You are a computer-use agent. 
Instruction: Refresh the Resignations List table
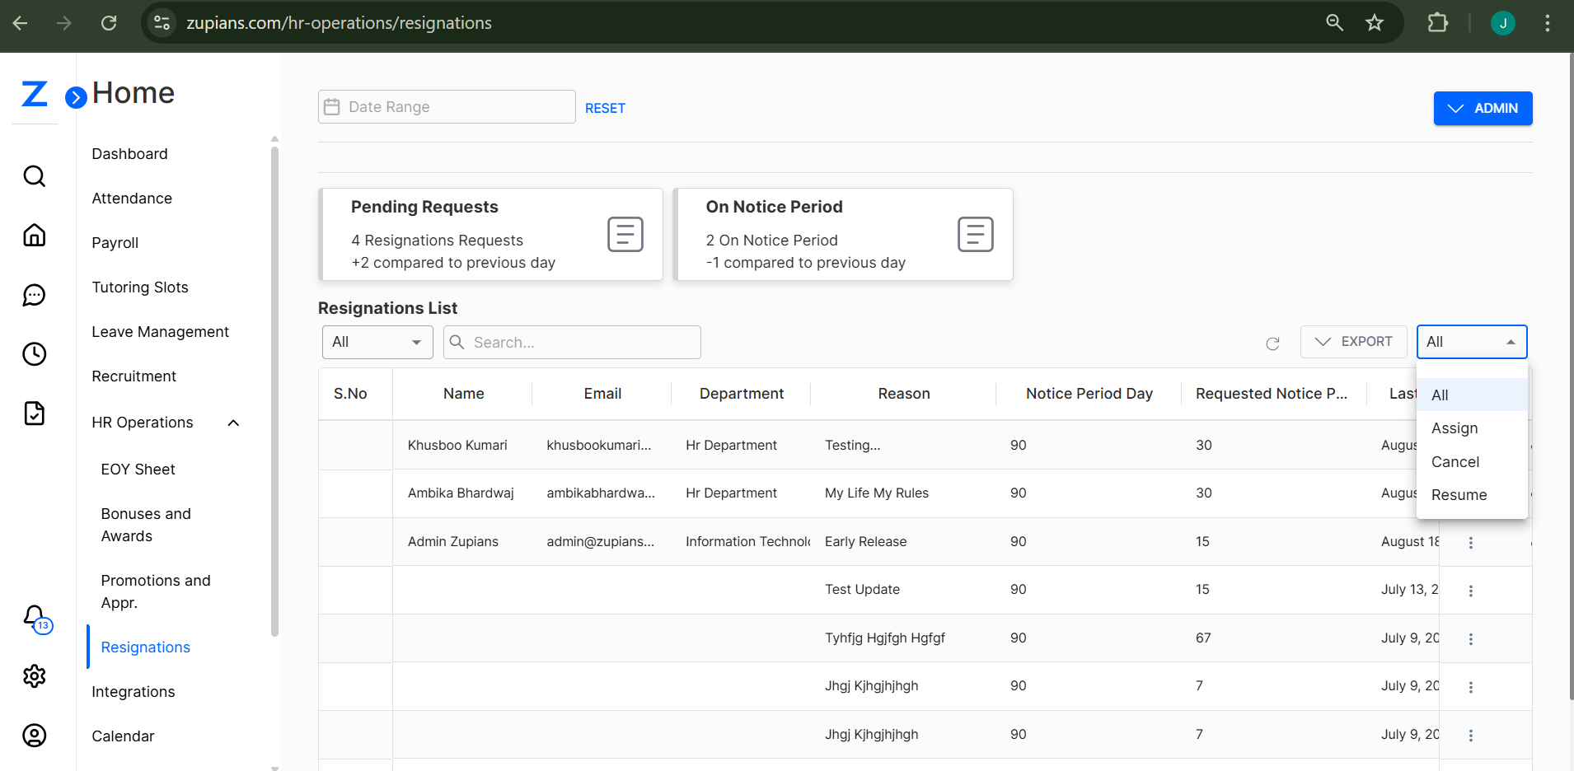(1272, 343)
